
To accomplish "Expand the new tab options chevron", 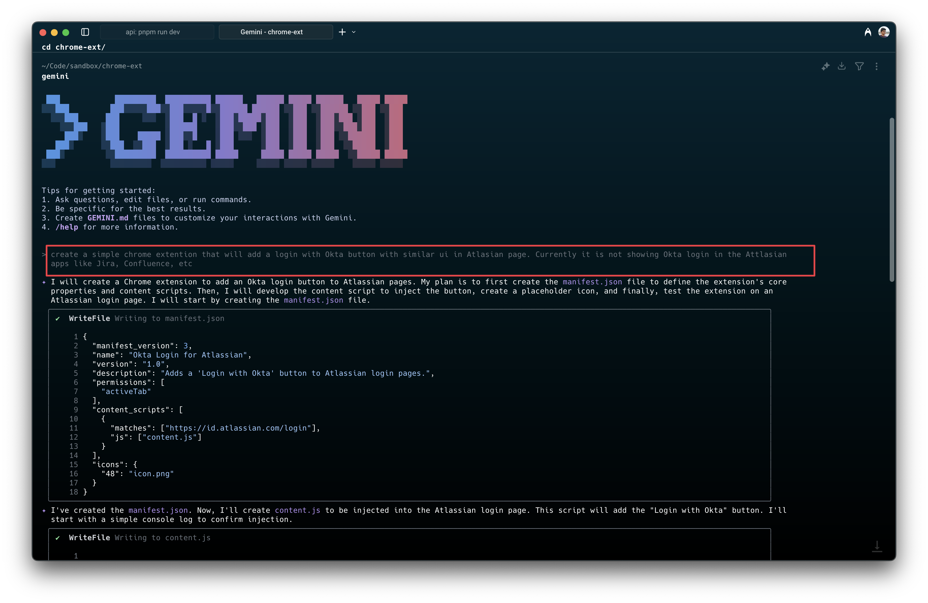I will pyautogui.click(x=354, y=32).
